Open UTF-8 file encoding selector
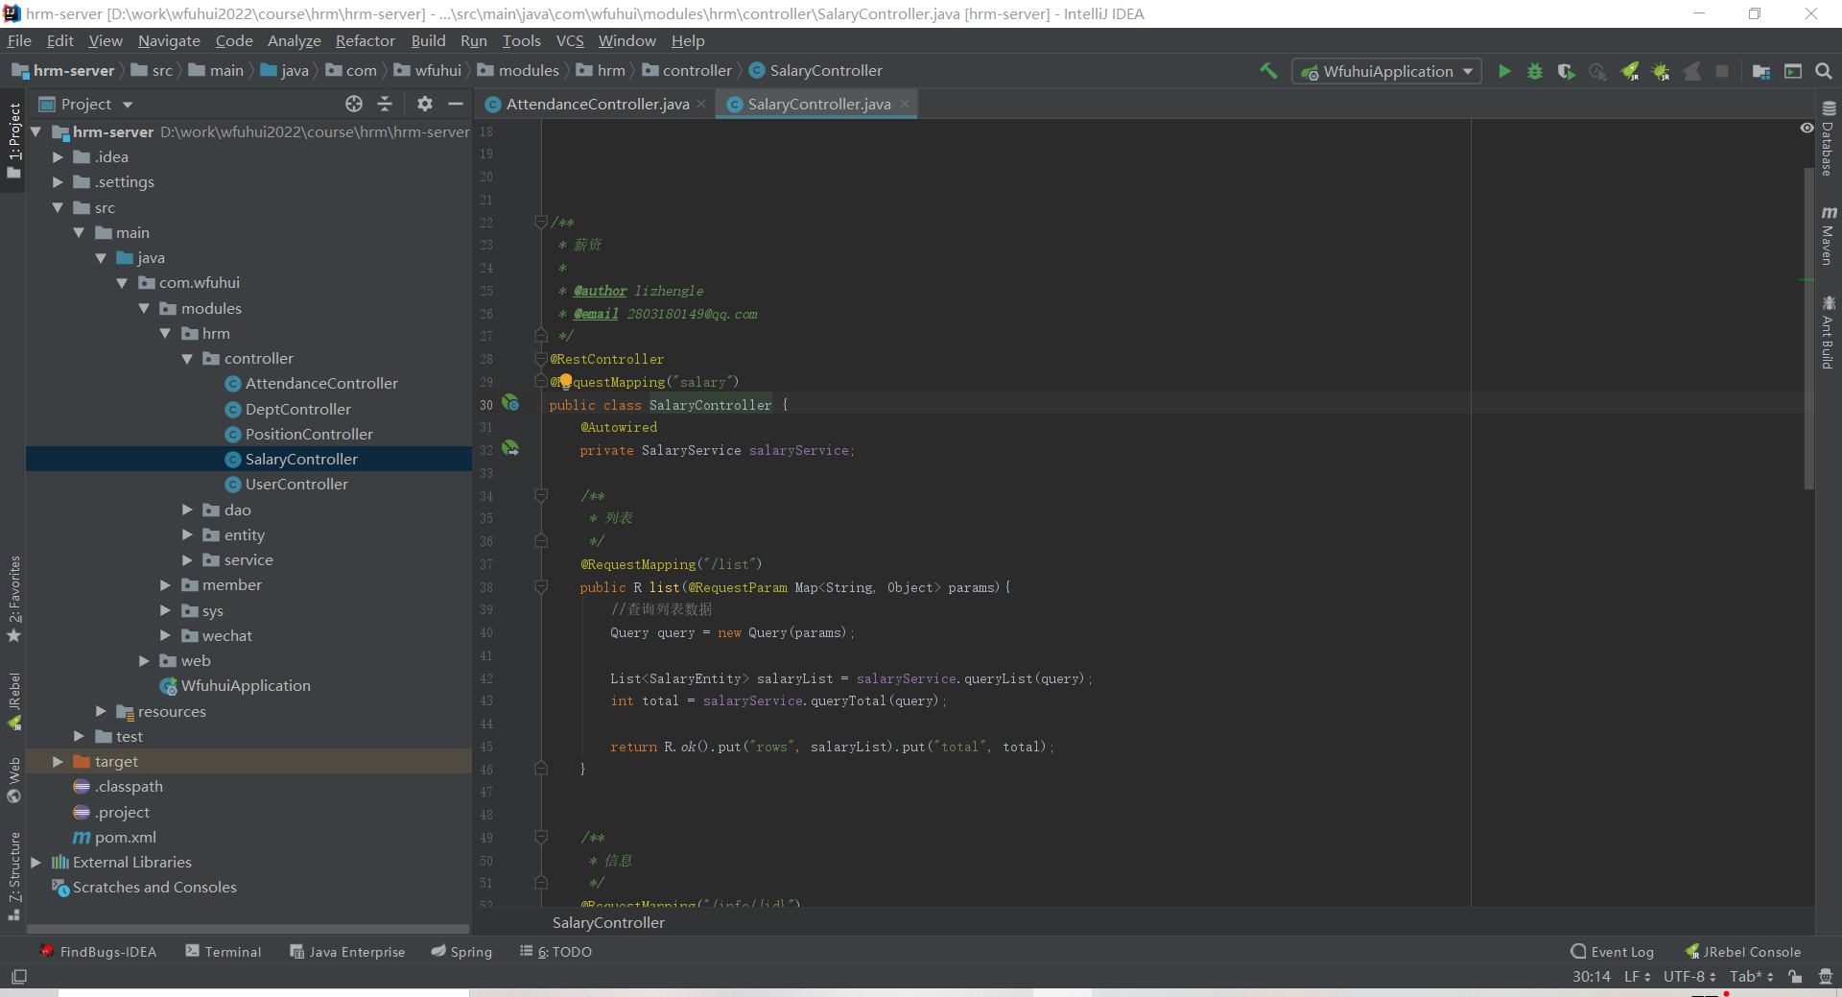This screenshot has width=1842, height=997. [1688, 977]
